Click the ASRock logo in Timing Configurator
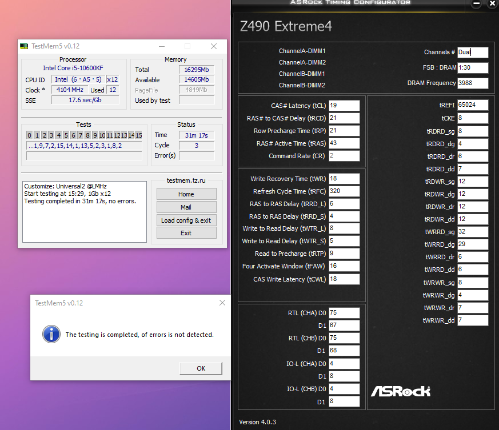 point(401,391)
